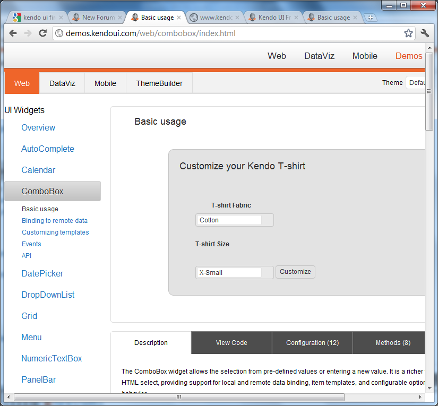Switch to the 'Kendo UI Fr' browser tab
Screen dimensions: 438x406
click(x=273, y=18)
